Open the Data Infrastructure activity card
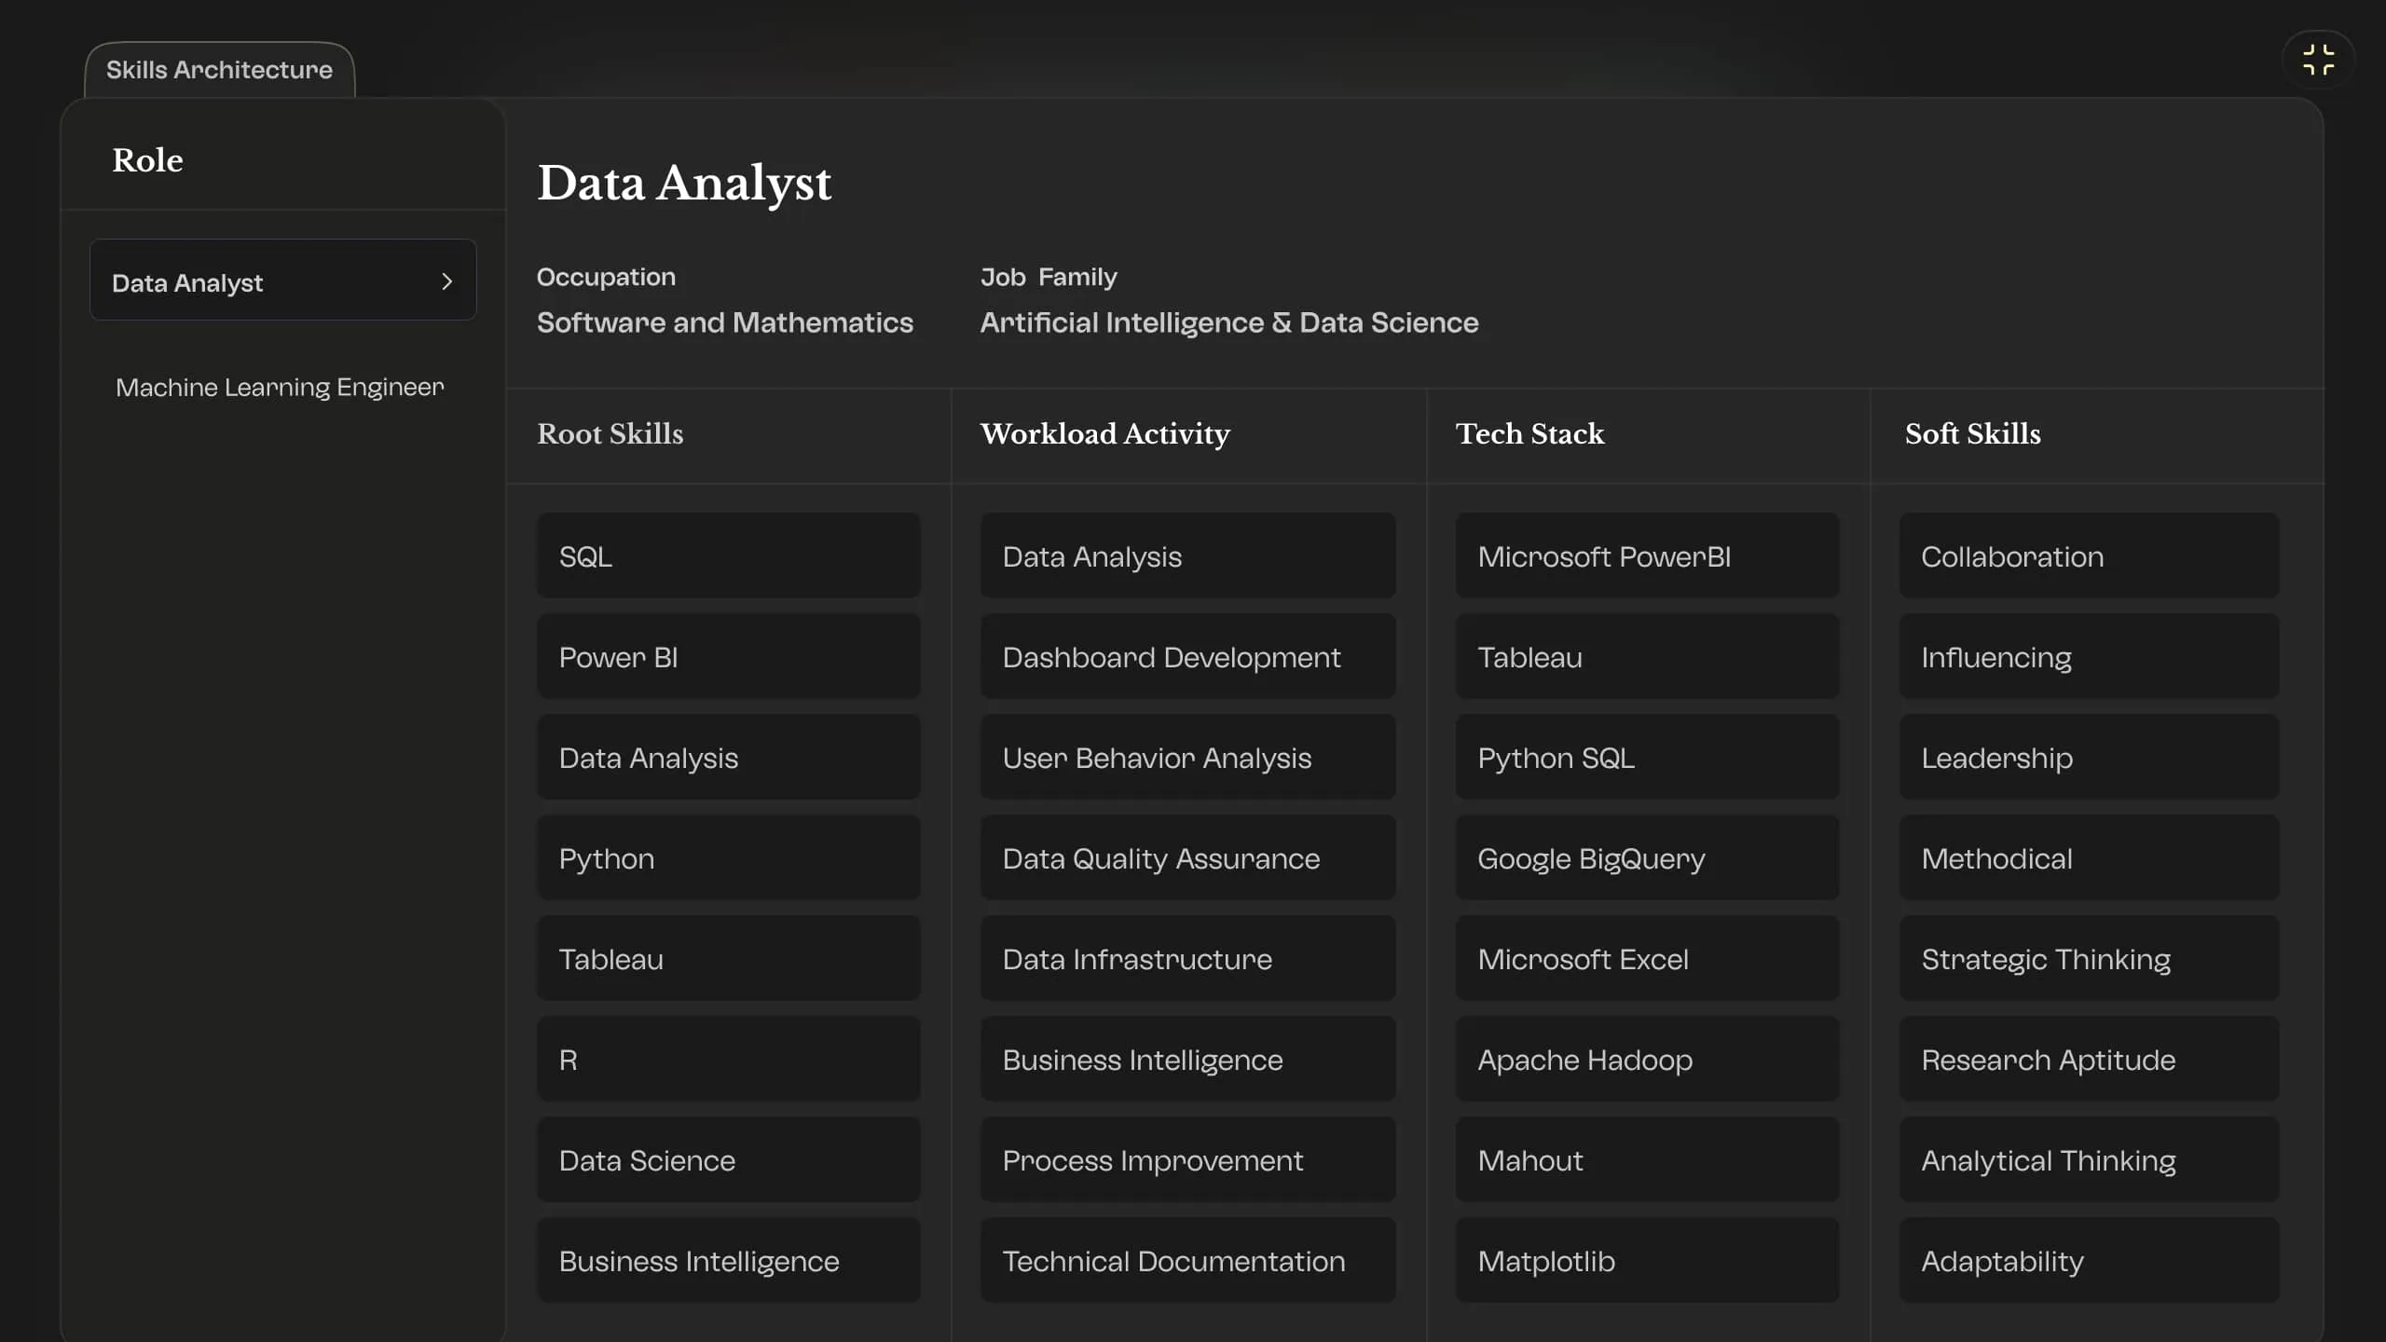 click(x=1187, y=959)
